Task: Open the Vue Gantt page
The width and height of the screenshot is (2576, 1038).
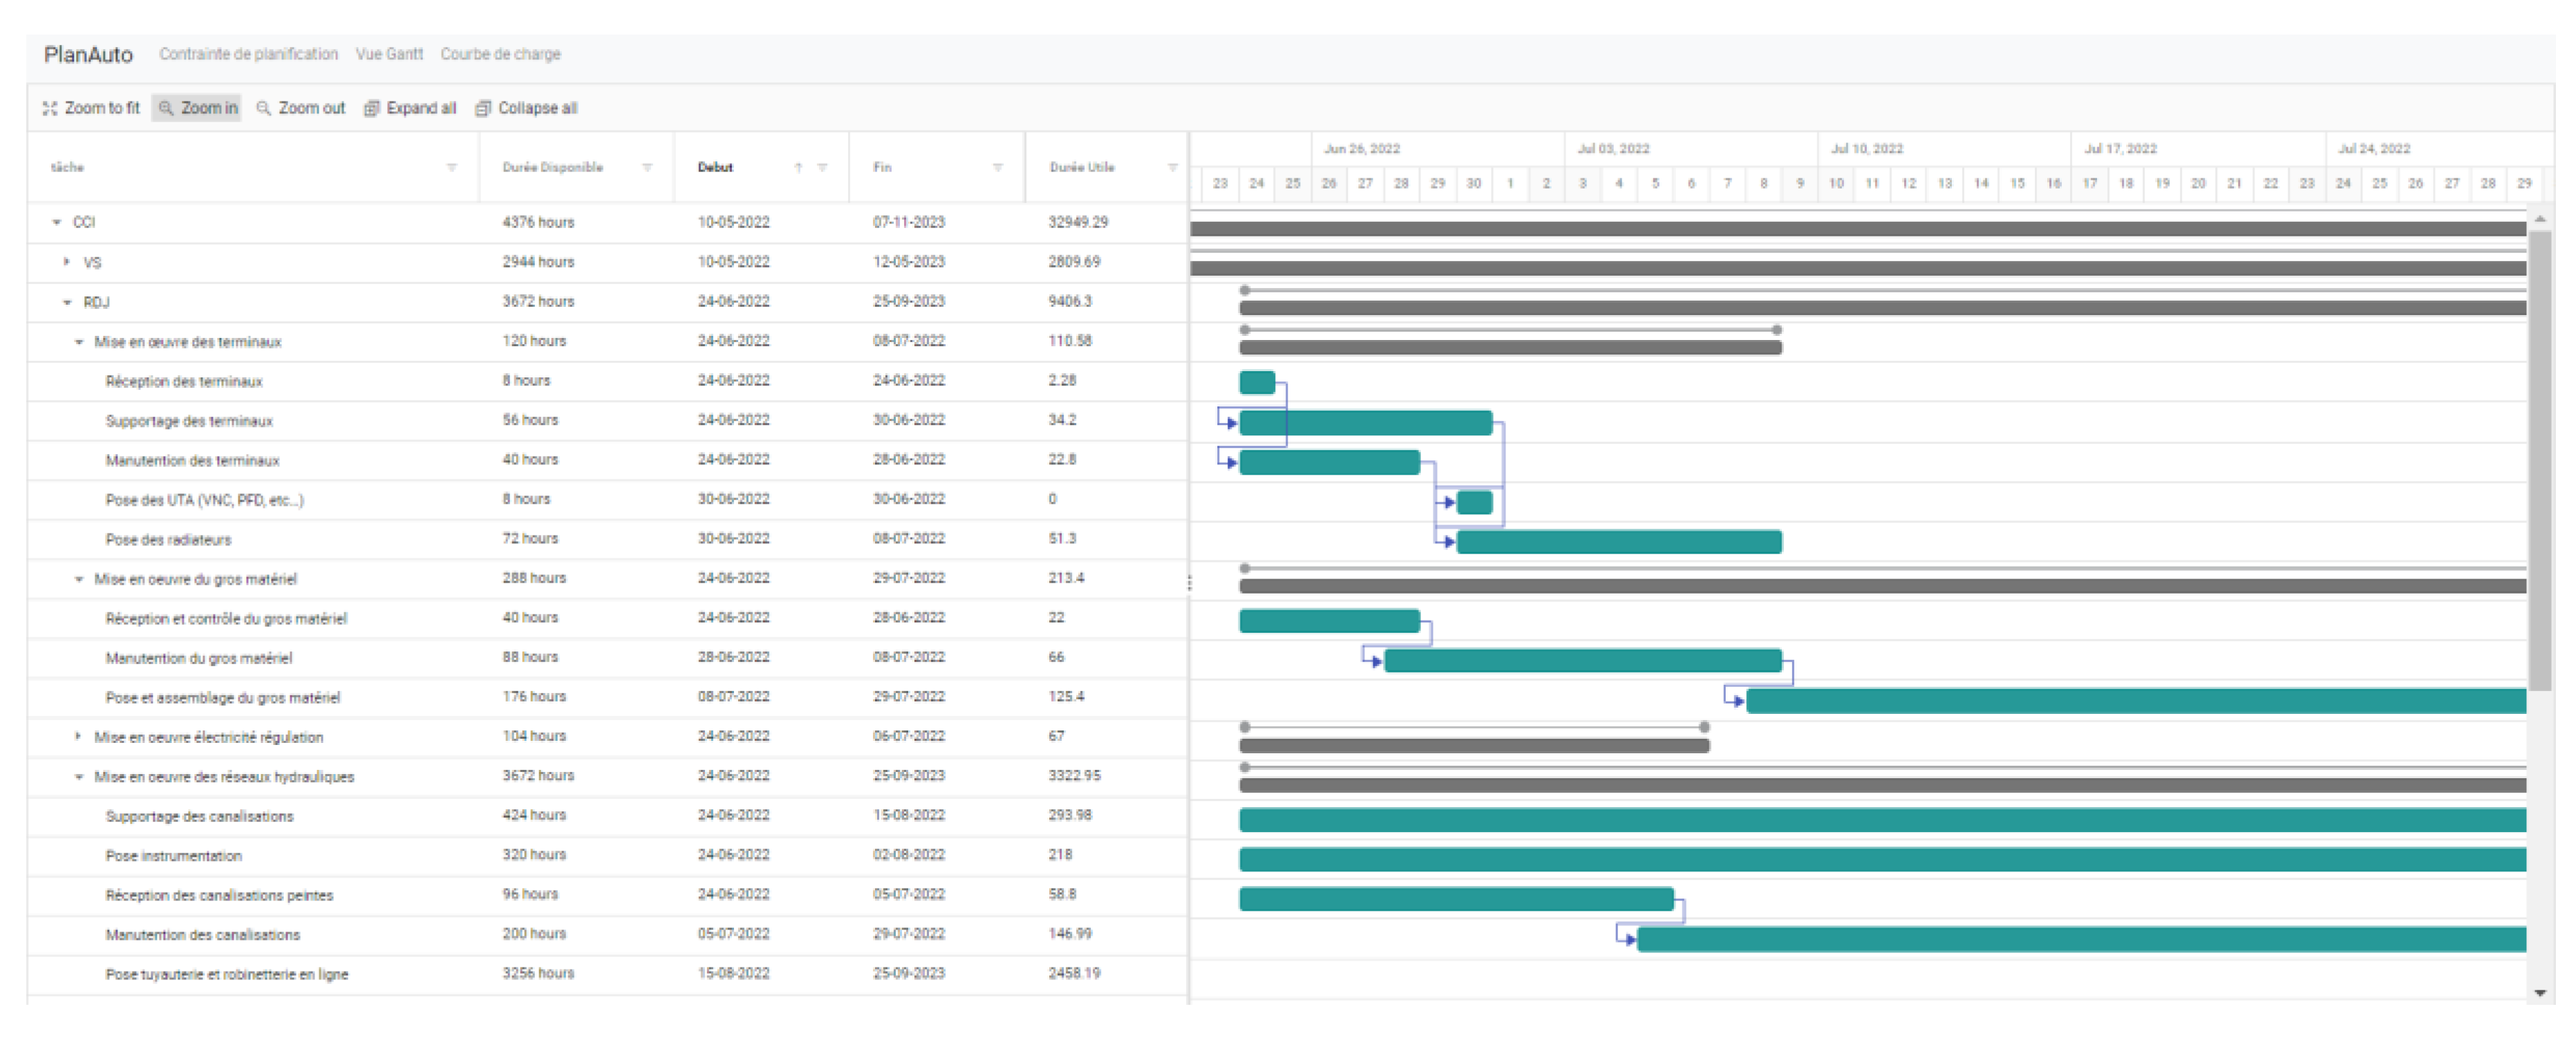Action: pos(389,54)
